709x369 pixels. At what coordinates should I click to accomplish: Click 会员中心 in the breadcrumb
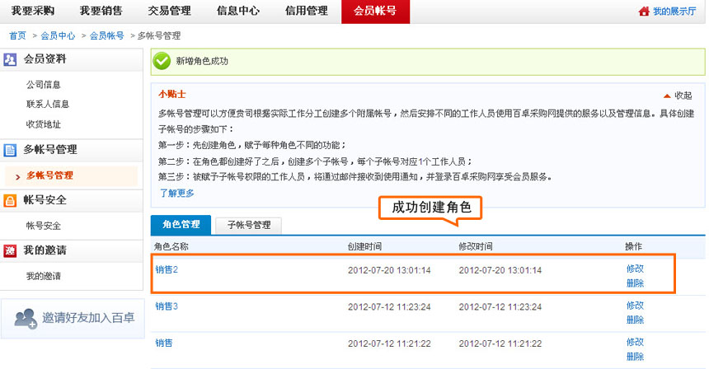(x=58, y=35)
